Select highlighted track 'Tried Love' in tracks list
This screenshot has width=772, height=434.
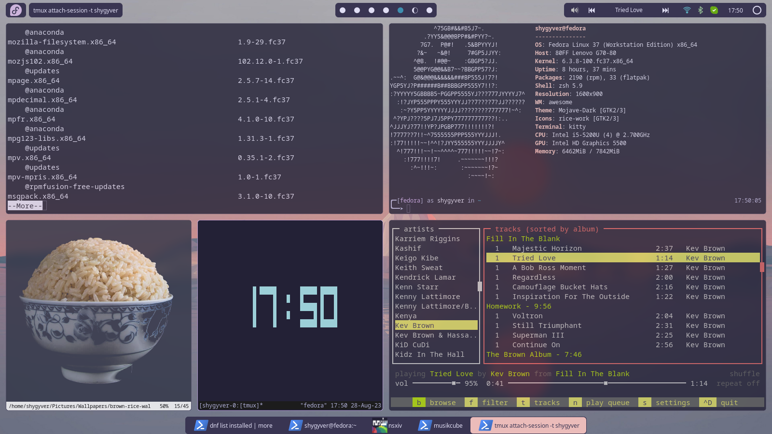(x=623, y=258)
